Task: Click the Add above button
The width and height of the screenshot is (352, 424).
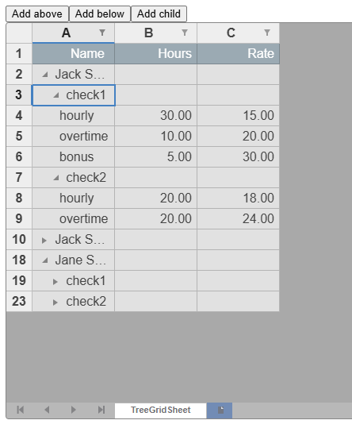Action: point(37,13)
